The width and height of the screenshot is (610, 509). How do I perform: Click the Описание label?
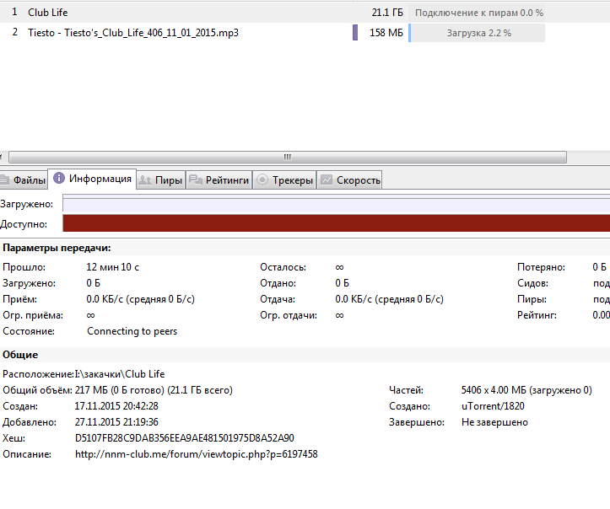click(27, 454)
